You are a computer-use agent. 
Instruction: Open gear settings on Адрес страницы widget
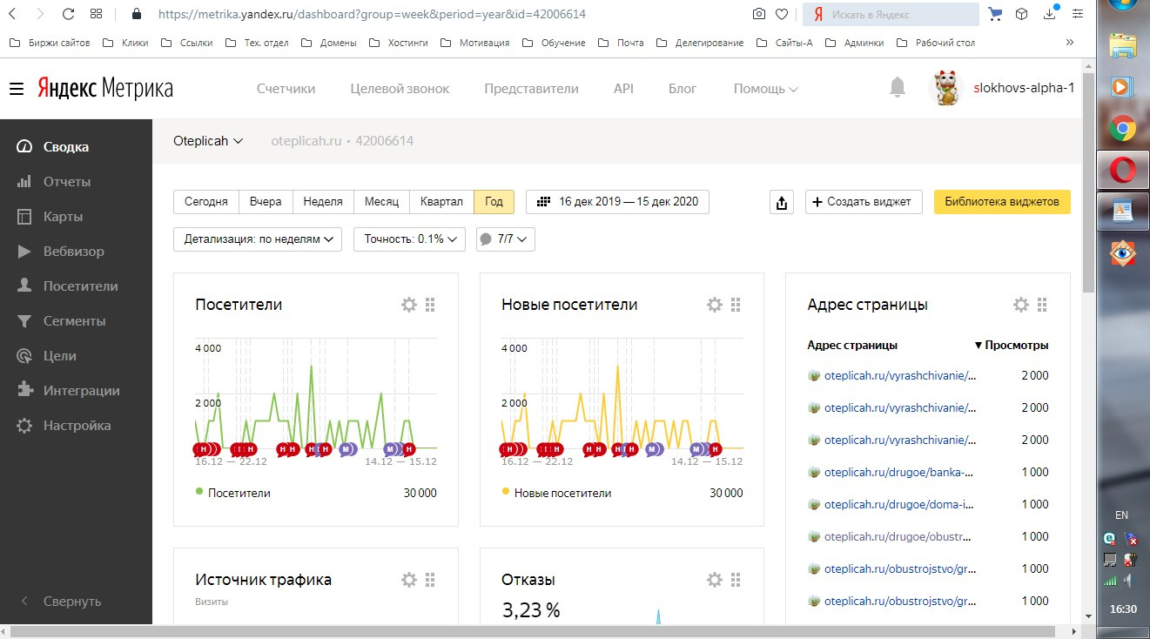click(1021, 305)
